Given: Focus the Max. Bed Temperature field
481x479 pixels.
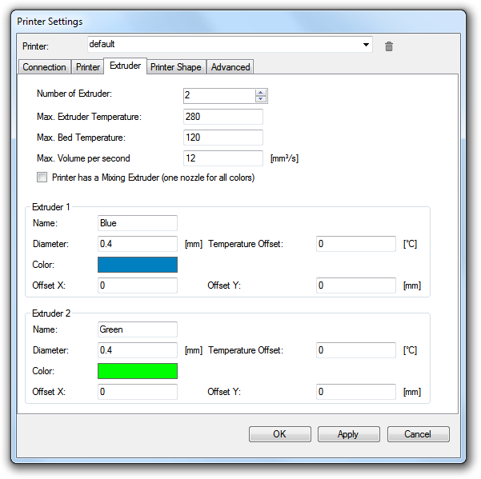Looking at the screenshot, I should [223, 138].
